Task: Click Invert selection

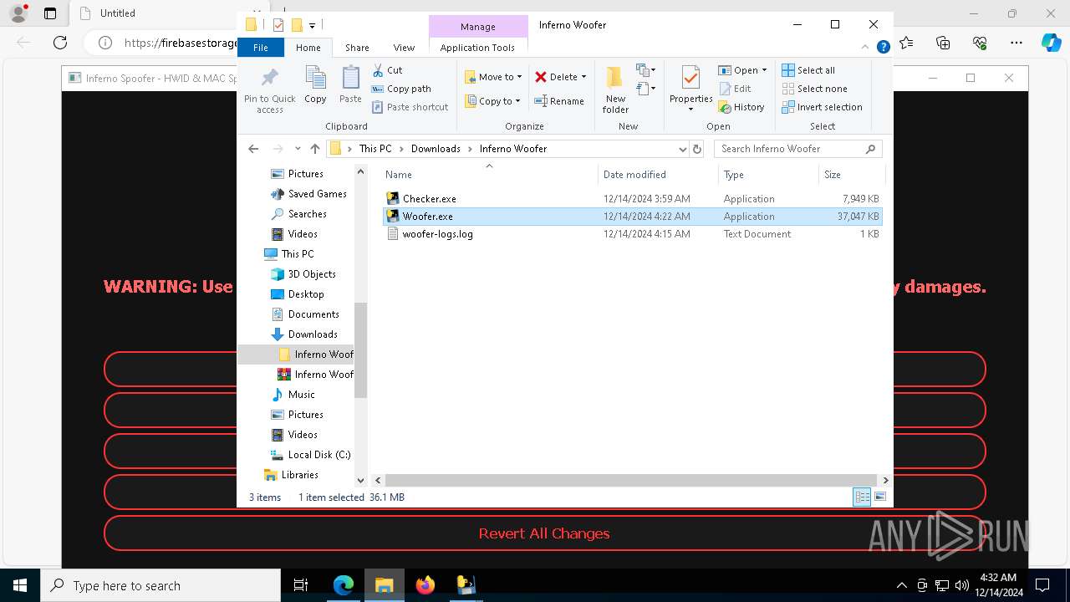Action: coord(822,107)
